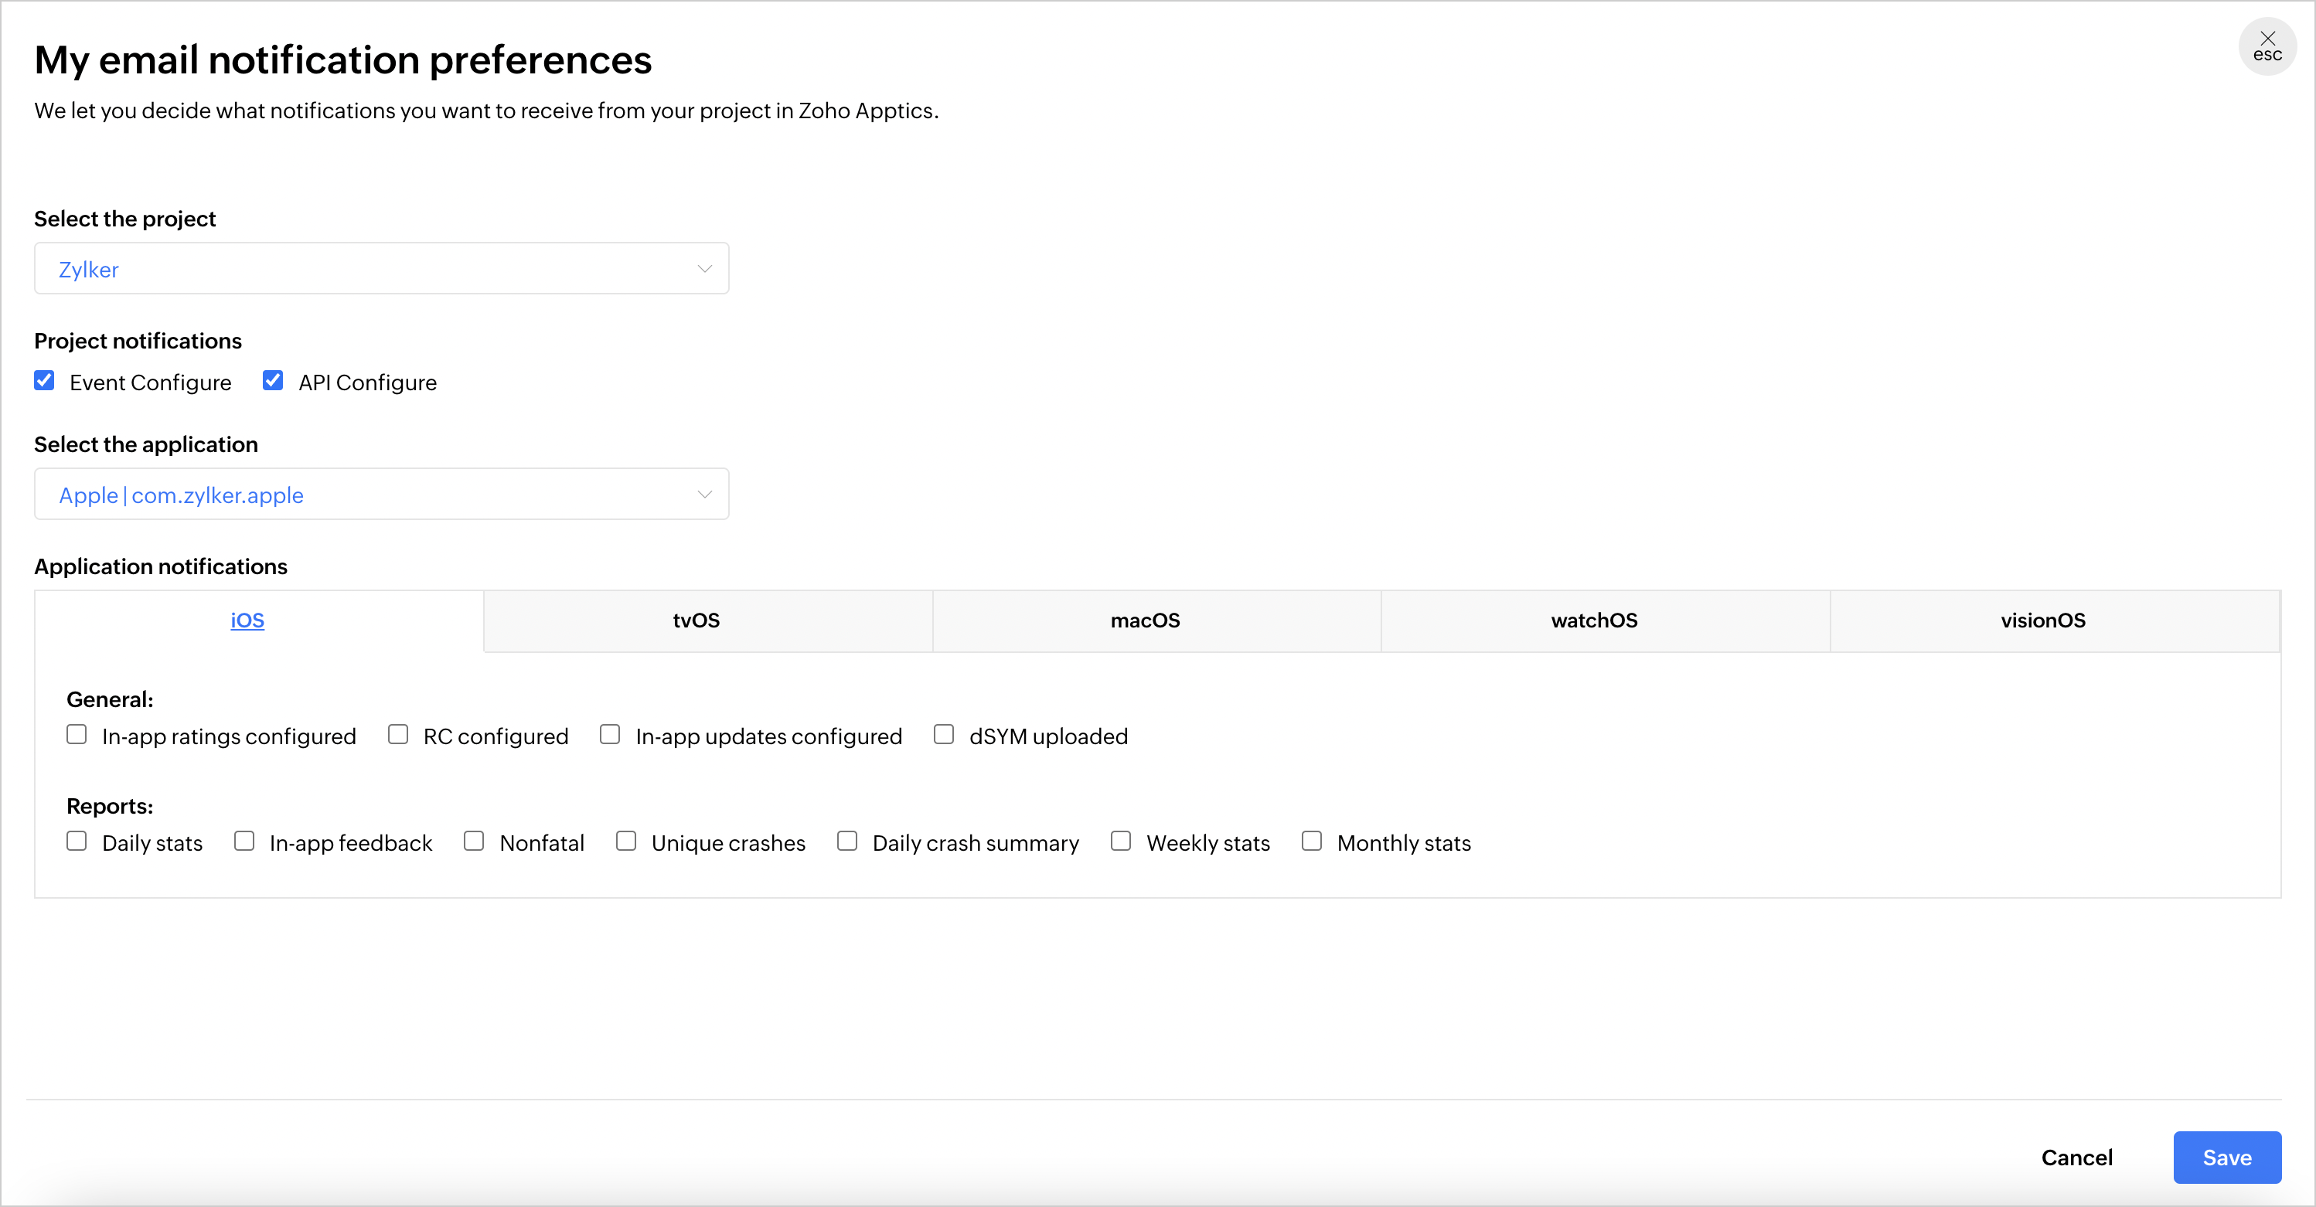Screen dimensions: 2316x1207
Task: Enable Daily stats report
Action: click(77, 841)
